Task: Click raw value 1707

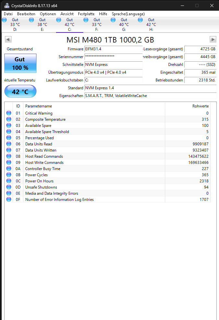Action: tap(204, 199)
